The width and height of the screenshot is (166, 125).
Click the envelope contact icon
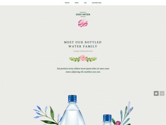(x=156, y=93)
